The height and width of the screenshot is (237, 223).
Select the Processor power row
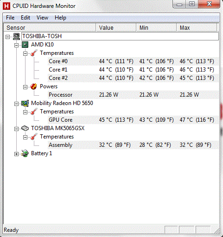click(133, 95)
